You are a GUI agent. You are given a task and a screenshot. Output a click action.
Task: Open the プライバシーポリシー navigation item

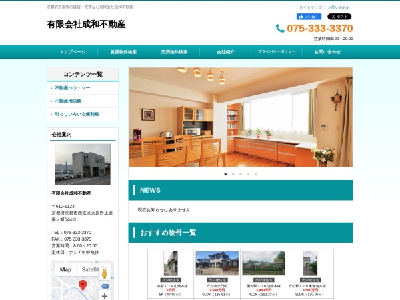coord(277,52)
